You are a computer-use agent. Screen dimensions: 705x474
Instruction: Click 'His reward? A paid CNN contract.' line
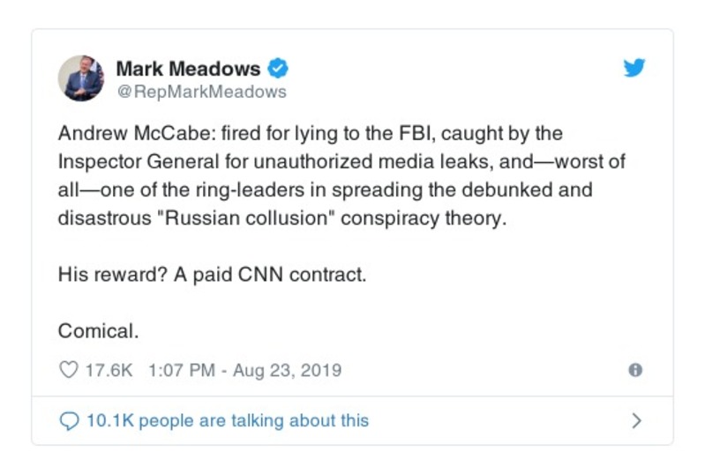[x=212, y=274]
